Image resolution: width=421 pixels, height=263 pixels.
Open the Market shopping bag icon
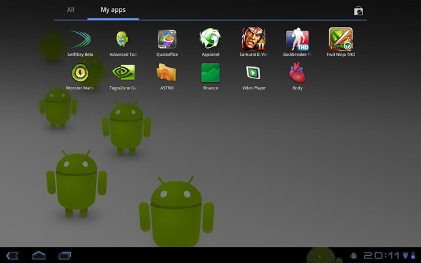coord(358,11)
